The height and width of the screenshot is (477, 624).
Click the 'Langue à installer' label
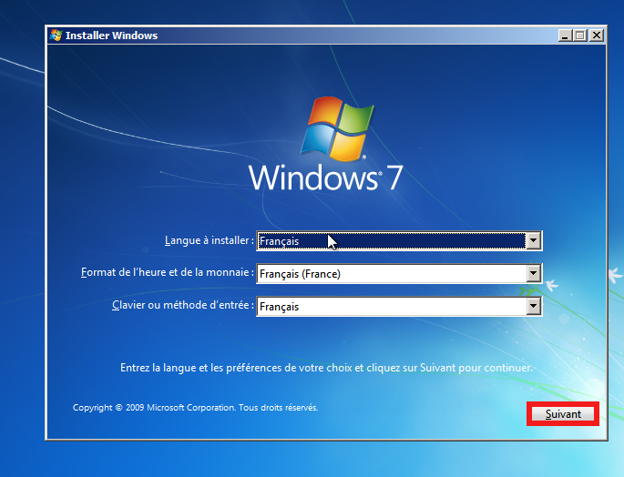(x=209, y=241)
